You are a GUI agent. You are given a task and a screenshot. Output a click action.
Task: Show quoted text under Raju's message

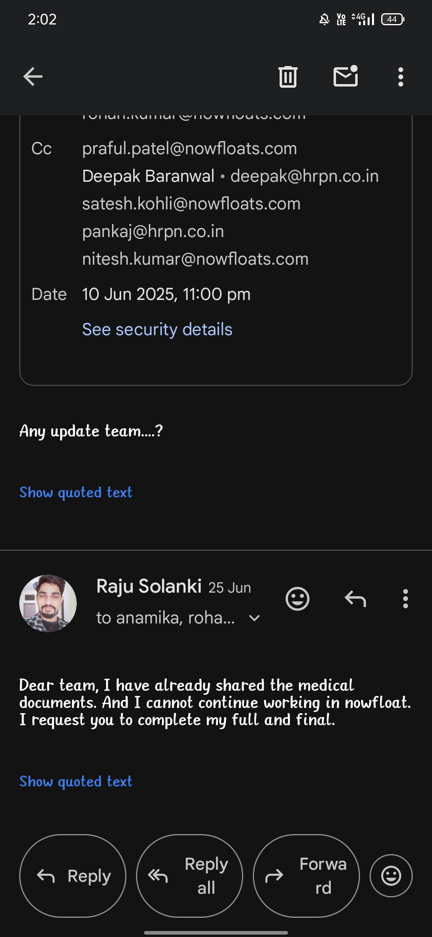pos(76,781)
